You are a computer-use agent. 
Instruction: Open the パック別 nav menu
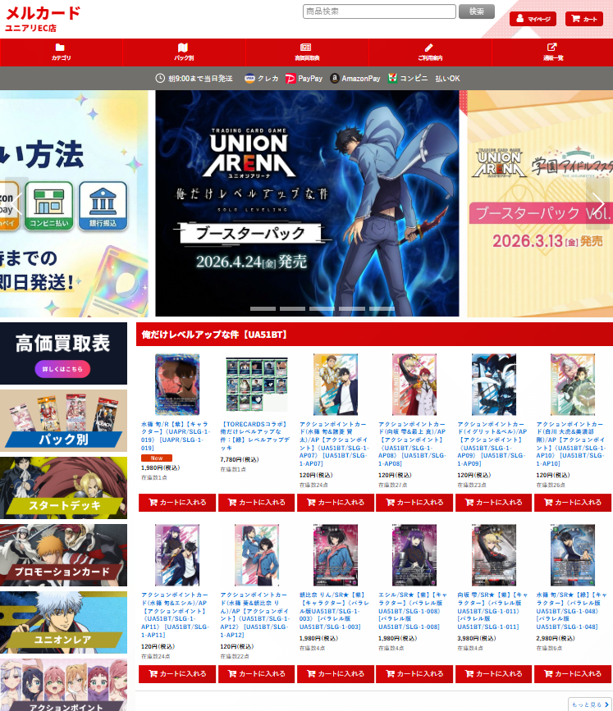(184, 52)
